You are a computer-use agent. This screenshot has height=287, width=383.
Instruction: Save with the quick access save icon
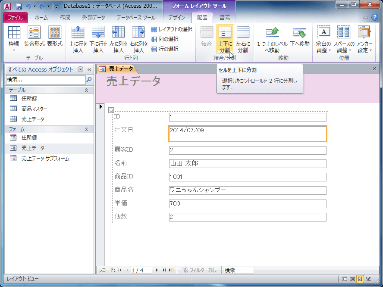19,6
